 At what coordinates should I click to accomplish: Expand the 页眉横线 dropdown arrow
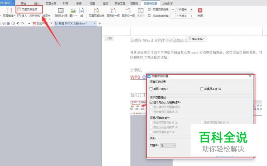click(x=15, y=16)
